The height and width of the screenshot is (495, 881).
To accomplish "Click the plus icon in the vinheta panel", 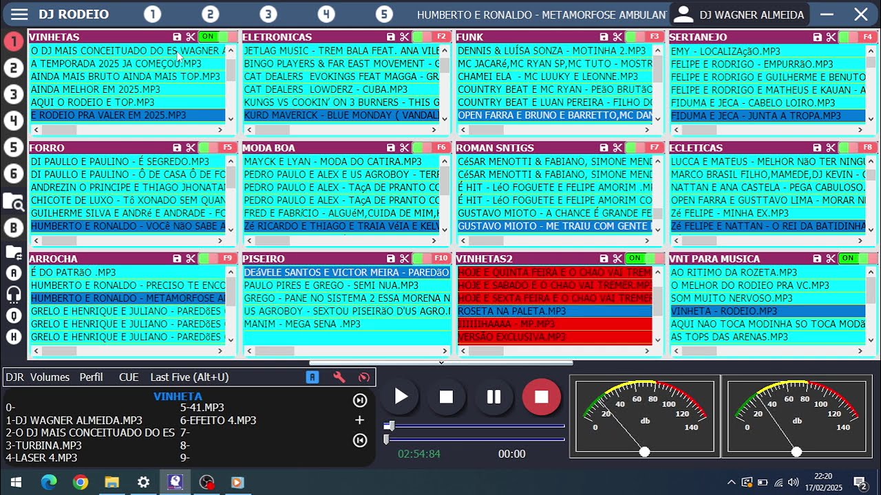I will 359,420.
